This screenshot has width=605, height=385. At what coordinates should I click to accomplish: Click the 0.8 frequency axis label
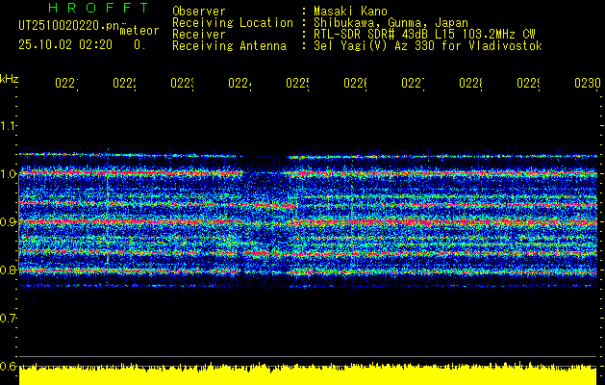8,269
